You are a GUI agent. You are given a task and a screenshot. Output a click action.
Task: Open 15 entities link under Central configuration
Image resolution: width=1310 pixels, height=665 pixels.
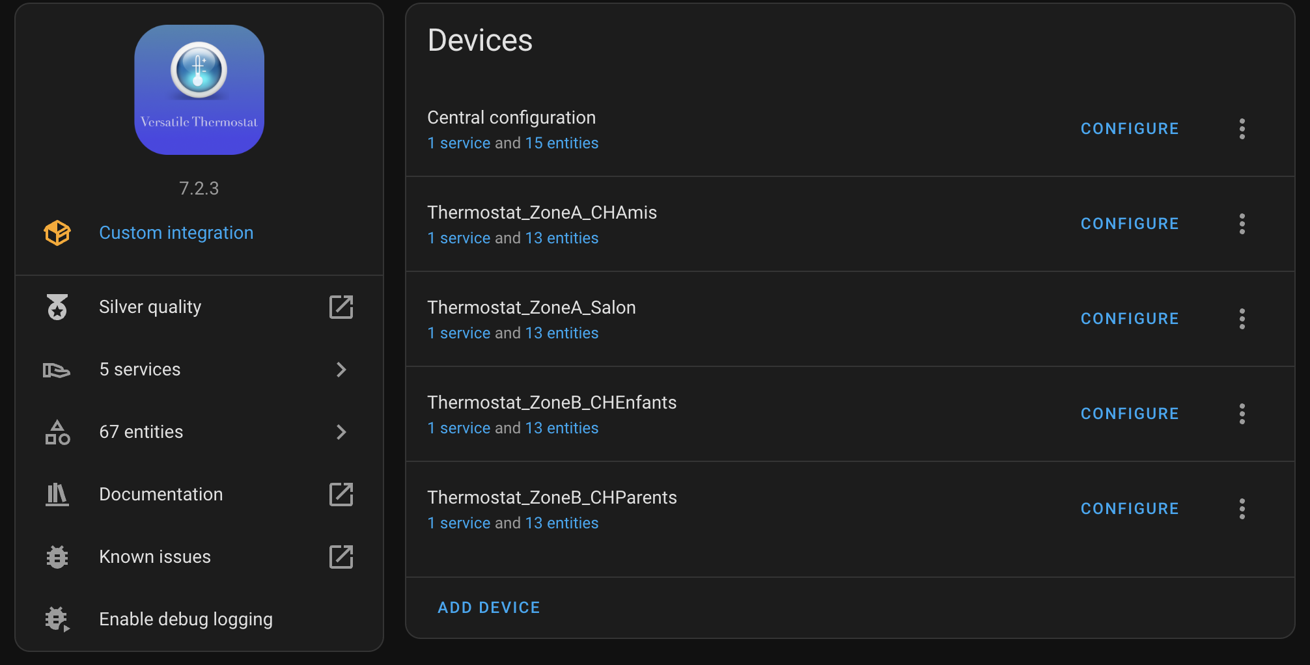click(562, 143)
